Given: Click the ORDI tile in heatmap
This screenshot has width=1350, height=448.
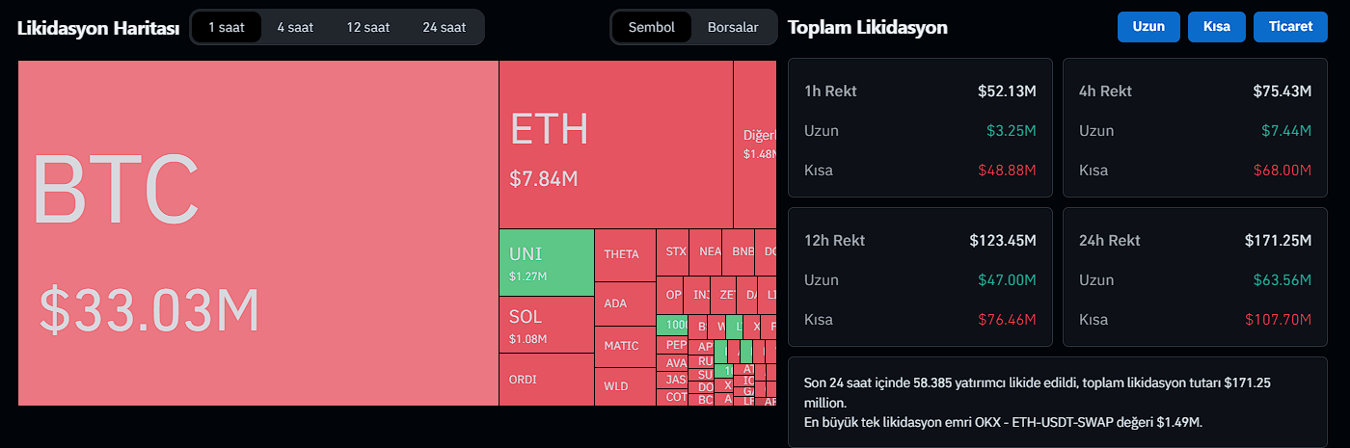Looking at the screenshot, I should point(546,379).
